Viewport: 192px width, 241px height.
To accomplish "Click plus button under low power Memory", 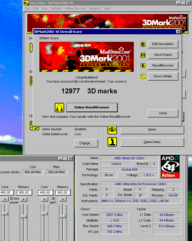I will coord(23,199).
